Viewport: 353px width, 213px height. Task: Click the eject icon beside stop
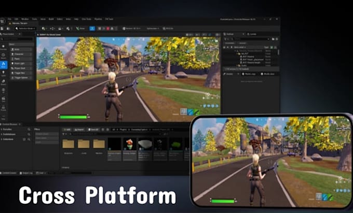[x=112, y=29]
